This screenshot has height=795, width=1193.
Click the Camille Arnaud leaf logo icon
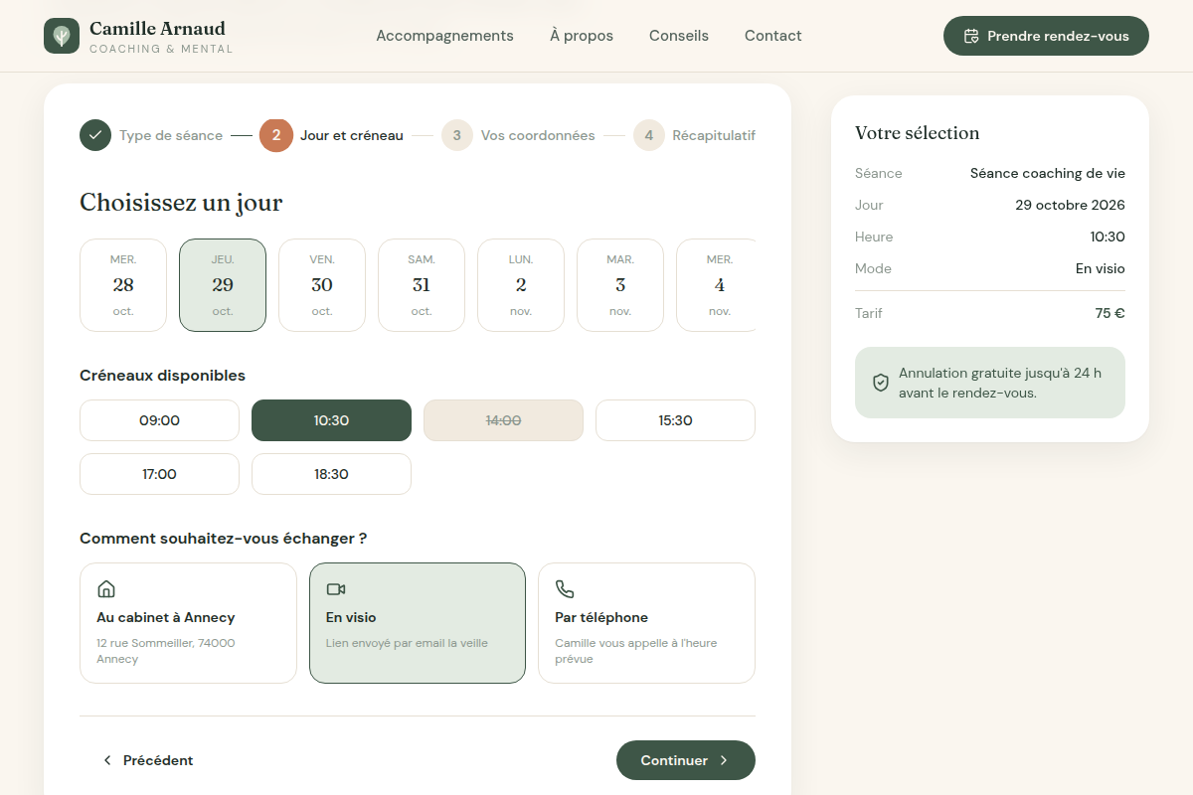[x=62, y=36]
